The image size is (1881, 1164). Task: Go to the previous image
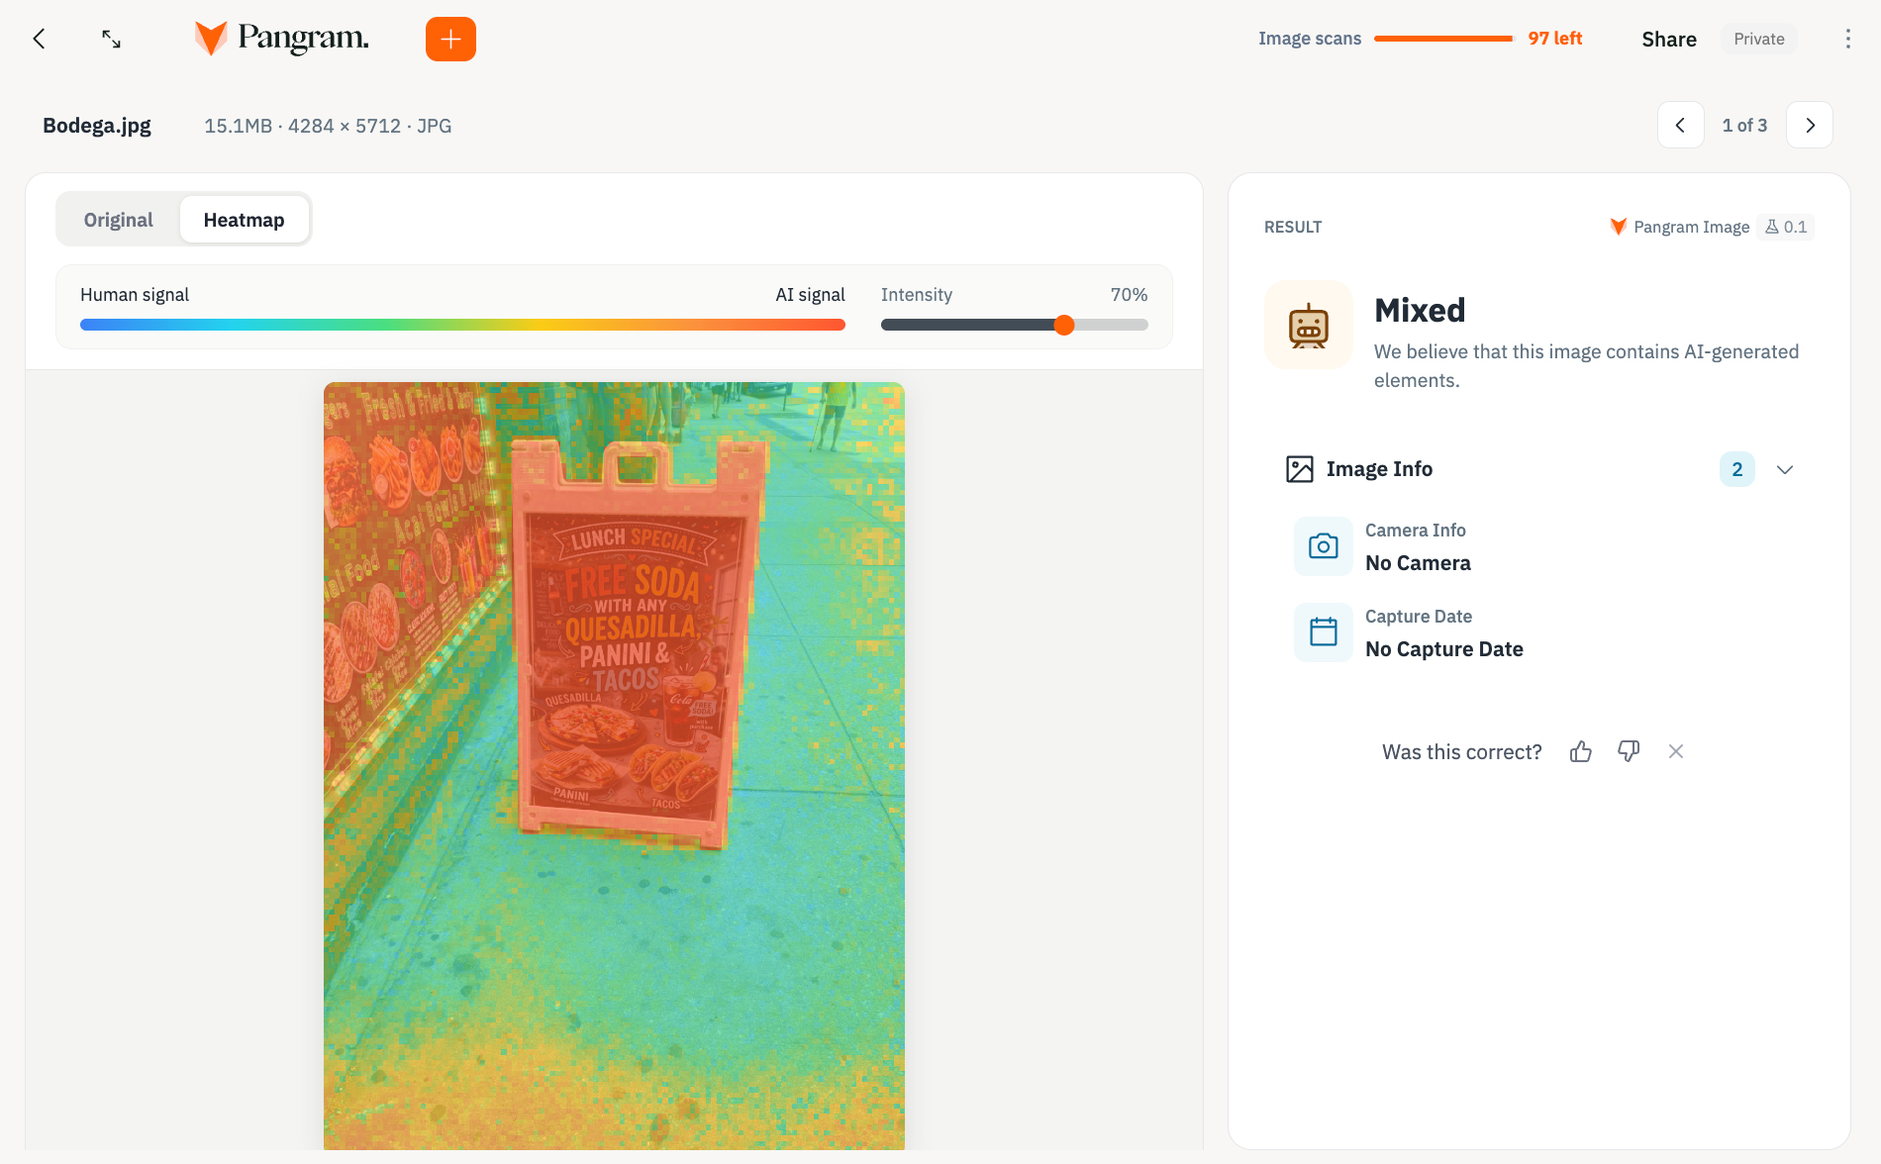(1680, 125)
